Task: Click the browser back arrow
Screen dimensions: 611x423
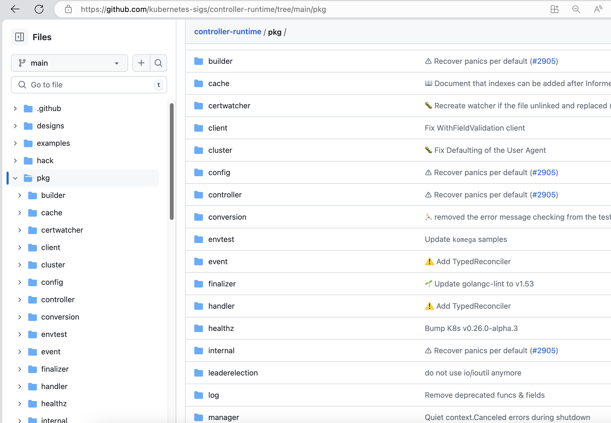Action: point(15,9)
